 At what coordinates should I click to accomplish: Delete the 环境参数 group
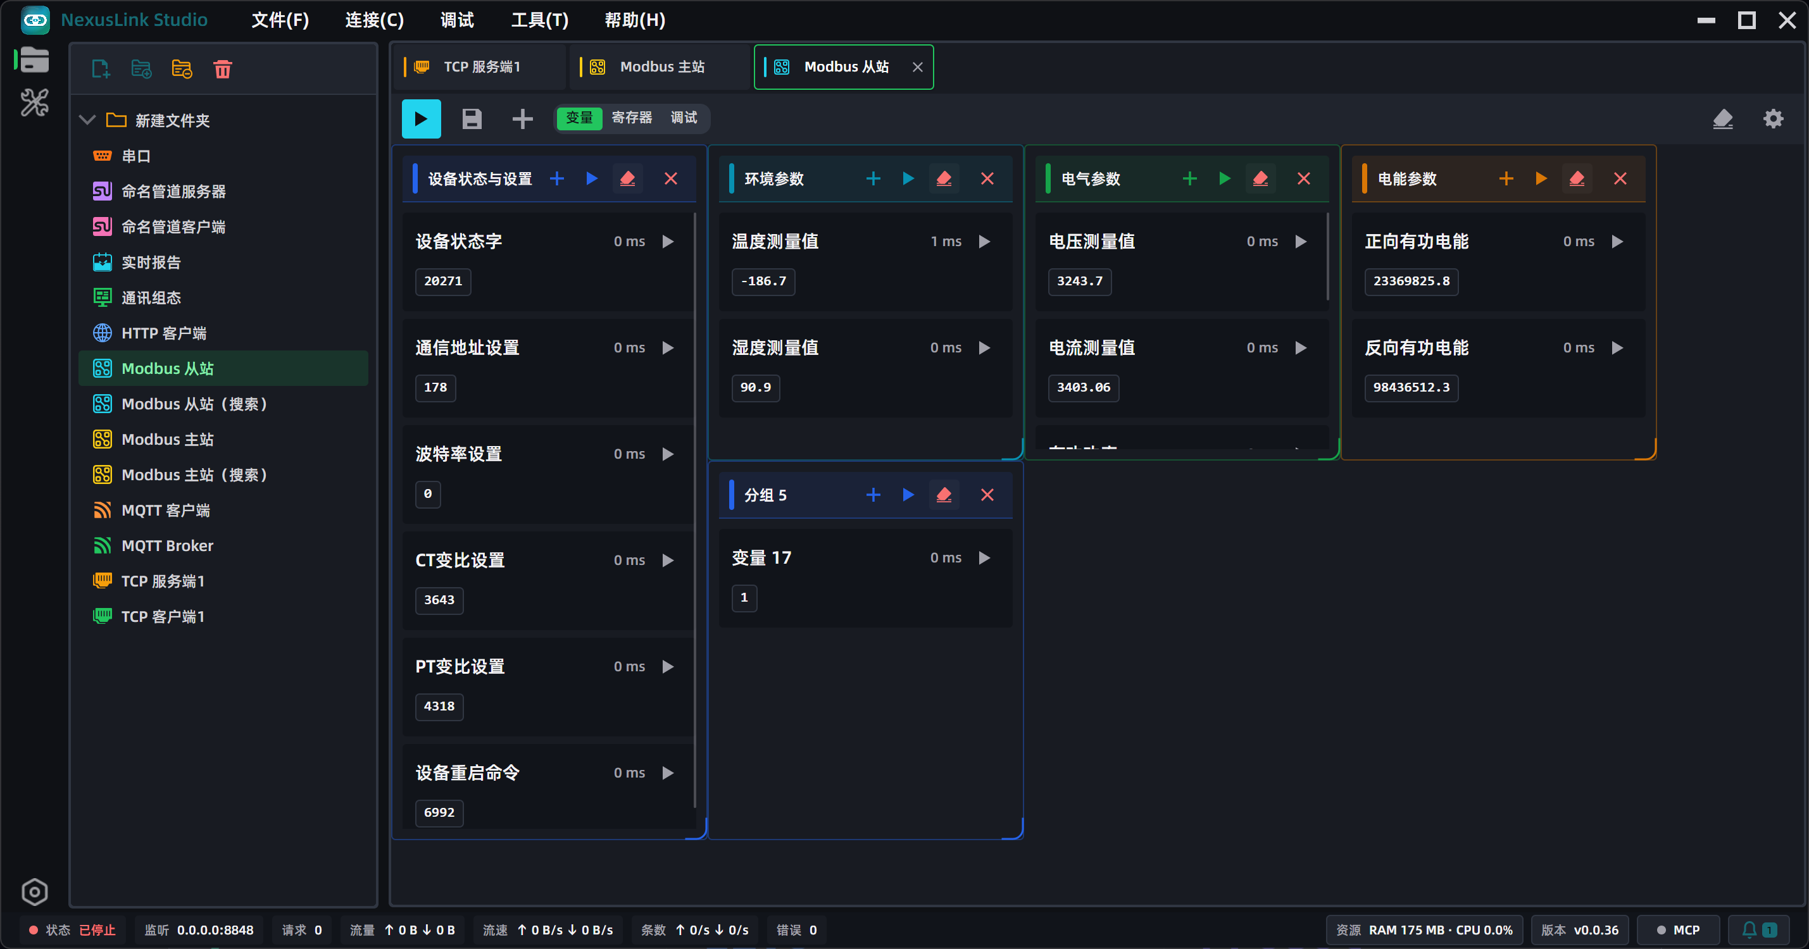[x=987, y=179]
